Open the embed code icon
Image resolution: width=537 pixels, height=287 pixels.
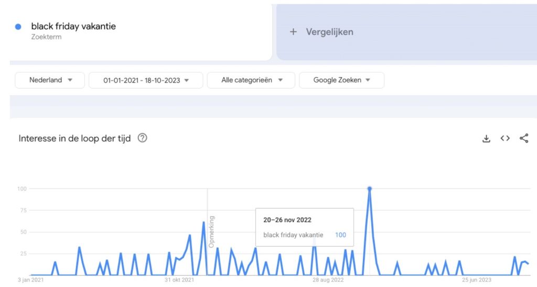505,138
